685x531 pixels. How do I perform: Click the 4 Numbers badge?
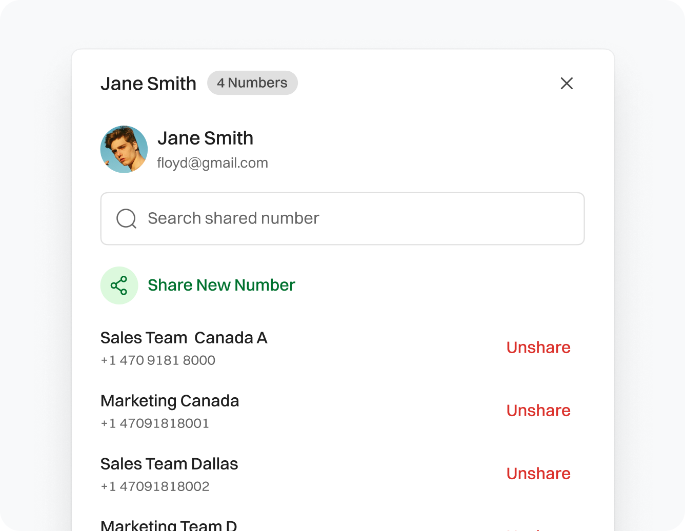pos(252,83)
